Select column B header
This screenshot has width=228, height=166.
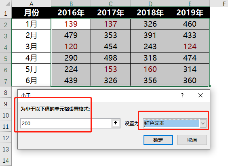(x=71, y=4)
